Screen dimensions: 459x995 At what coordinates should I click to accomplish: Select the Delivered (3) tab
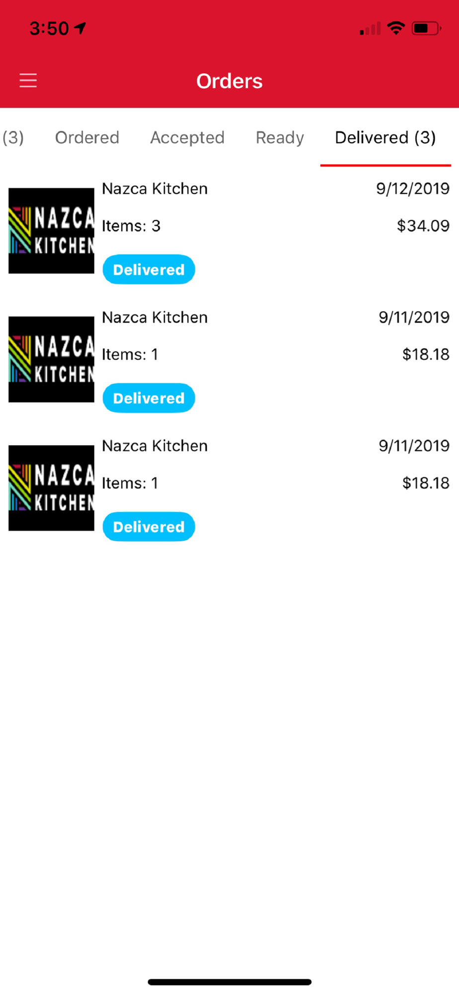[385, 138]
